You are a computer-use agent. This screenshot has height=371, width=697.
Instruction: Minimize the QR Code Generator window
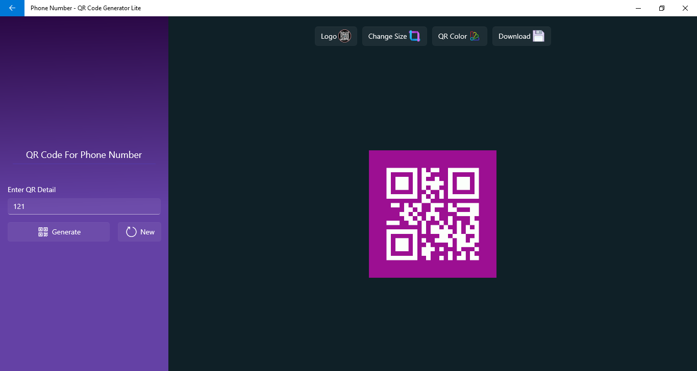(638, 8)
